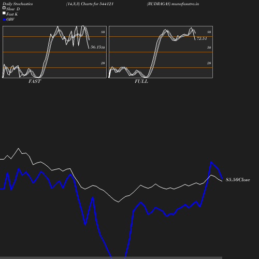Image resolution: width=259 pixels, height=259 pixels.
Task: Click the FULL chart label
Action: coord(141,81)
